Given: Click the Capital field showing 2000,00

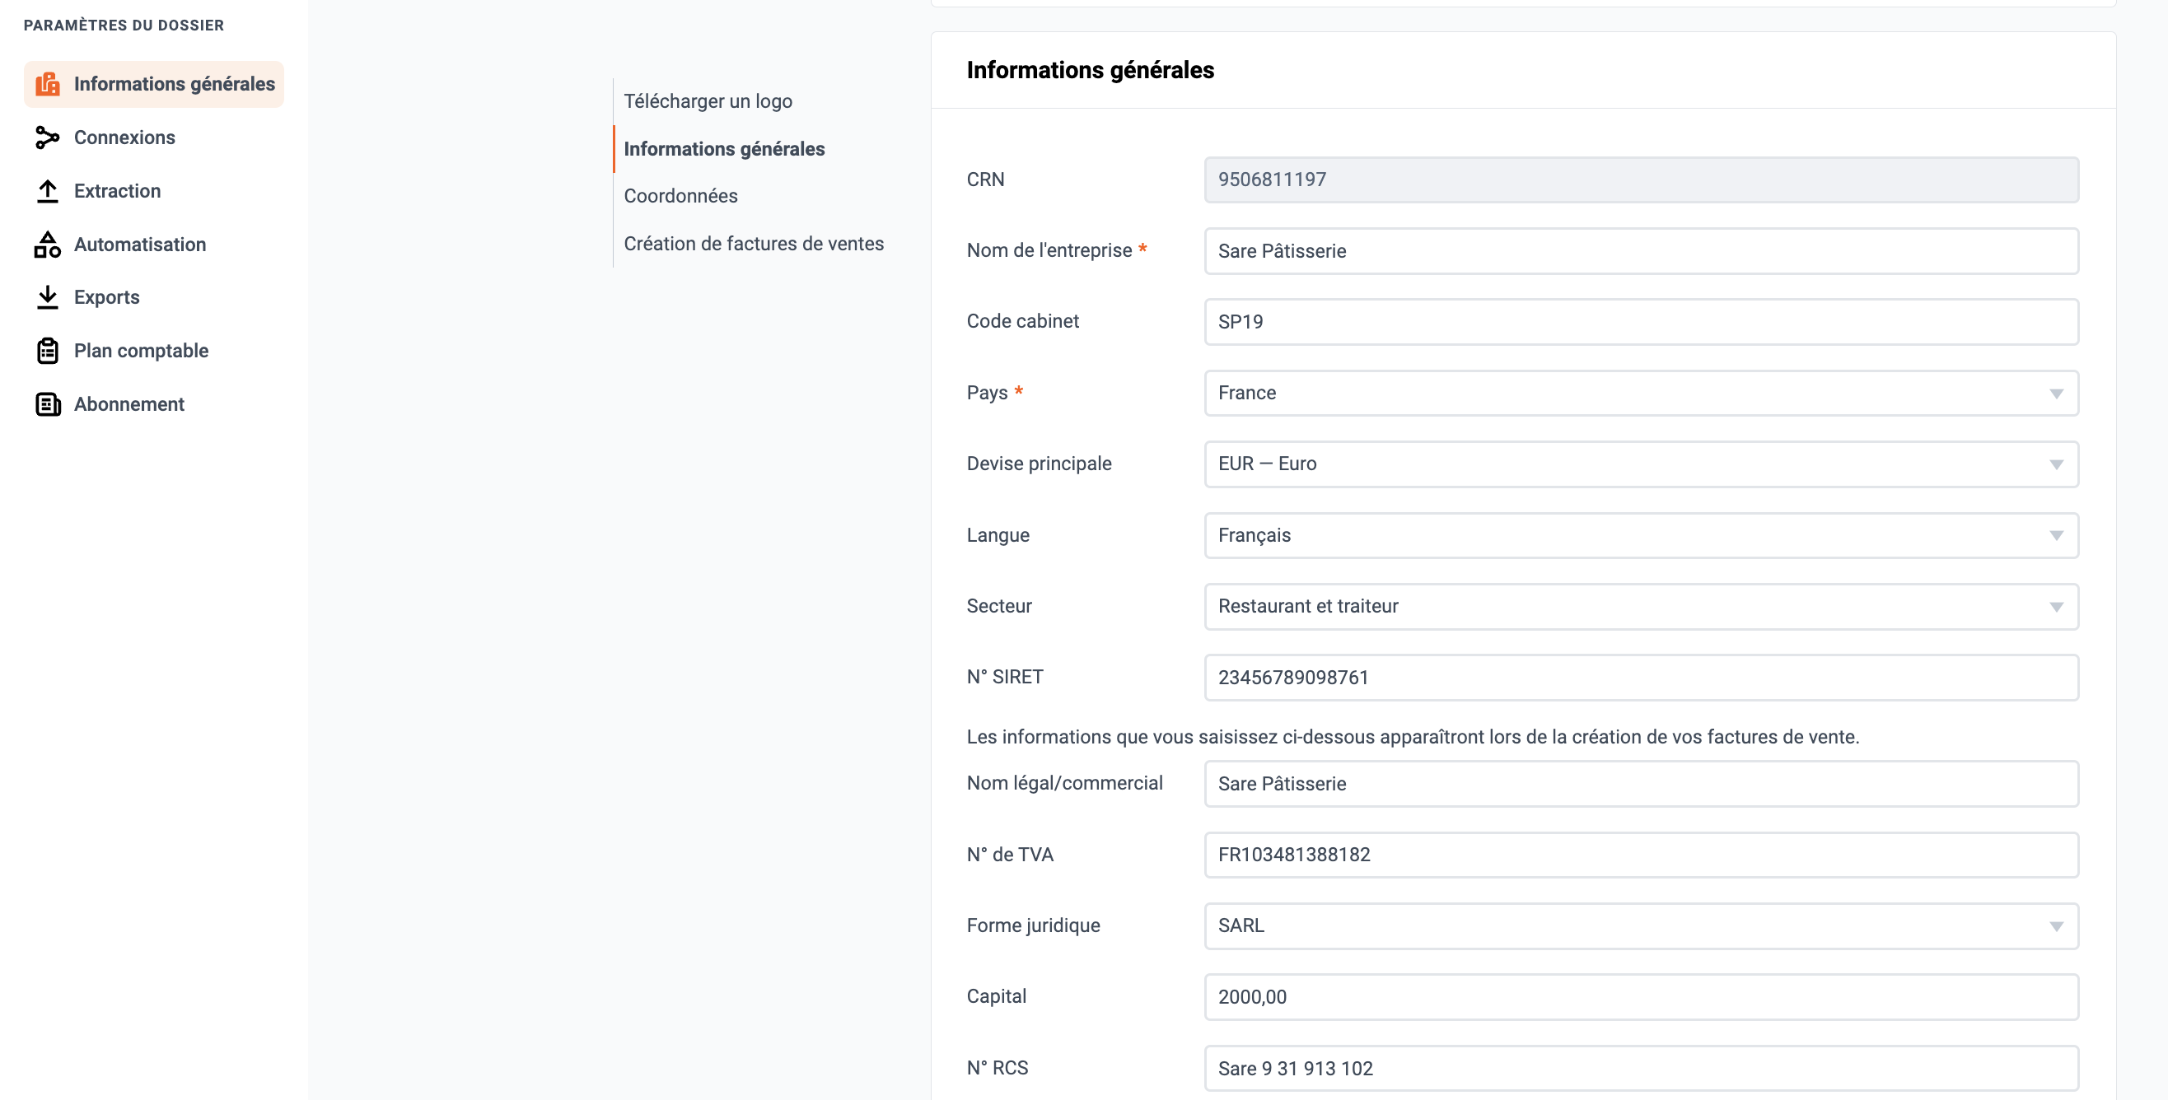Looking at the screenshot, I should [x=1641, y=997].
